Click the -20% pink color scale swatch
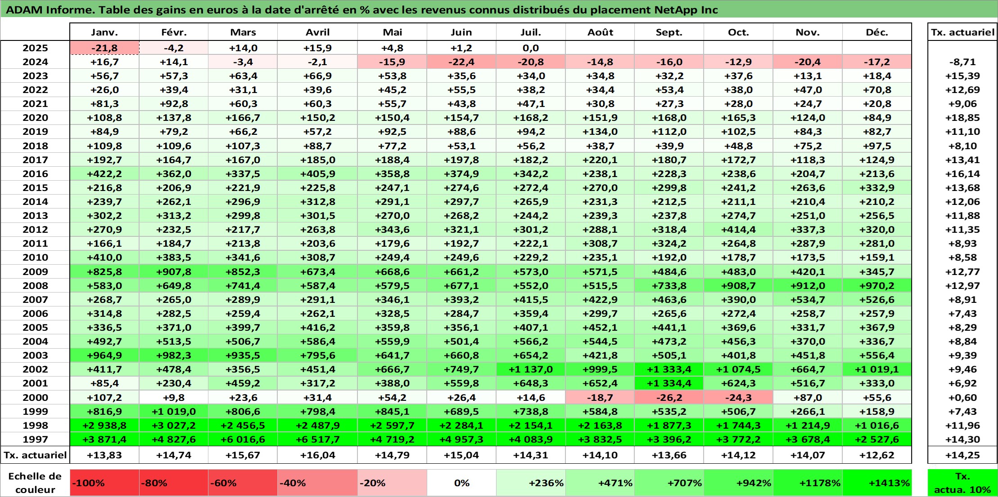 (x=392, y=483)
